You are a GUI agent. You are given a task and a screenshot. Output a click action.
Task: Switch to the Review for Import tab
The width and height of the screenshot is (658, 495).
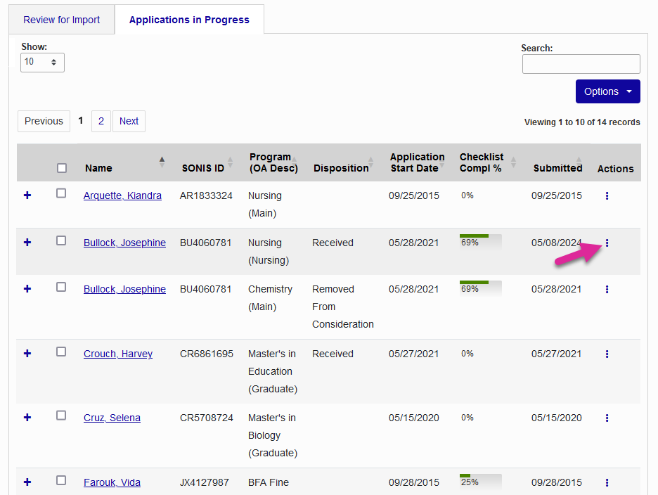61,20
